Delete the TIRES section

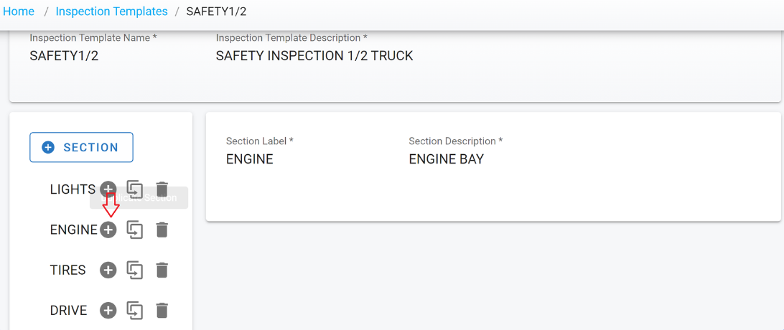pyautogui.click(x=162, y=270)
